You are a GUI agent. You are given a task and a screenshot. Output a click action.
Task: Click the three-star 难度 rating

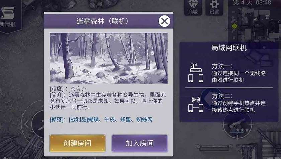pyautogui.click(x=78, y=88)
